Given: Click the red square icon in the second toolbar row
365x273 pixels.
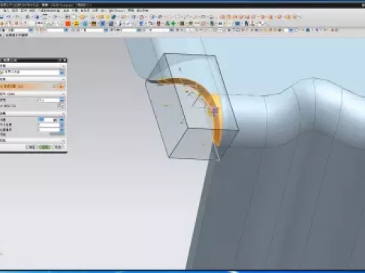Looking at the screenshot, I should pyautogui.click(x=68, y=24).
